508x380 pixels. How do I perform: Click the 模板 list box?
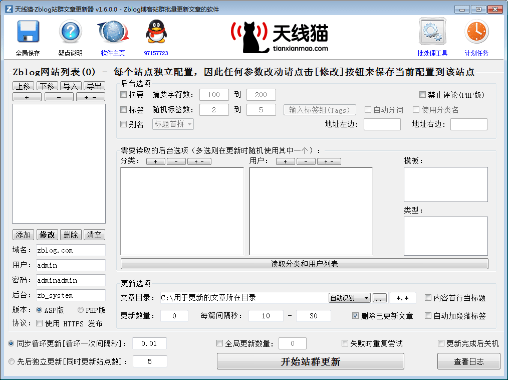click(x=446, y=184)
